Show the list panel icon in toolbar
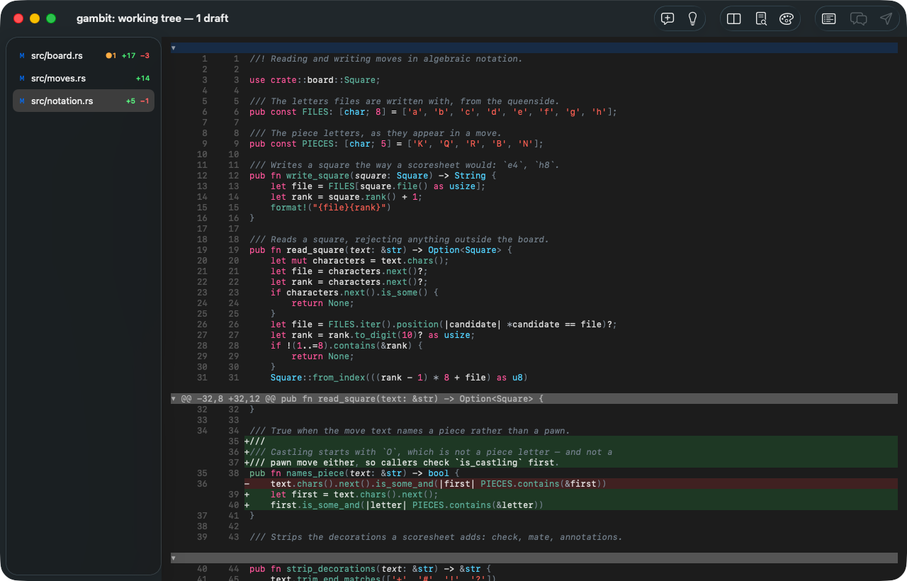Image resolution: width=907 pixels, height=581 pixels. pos(829,19)
